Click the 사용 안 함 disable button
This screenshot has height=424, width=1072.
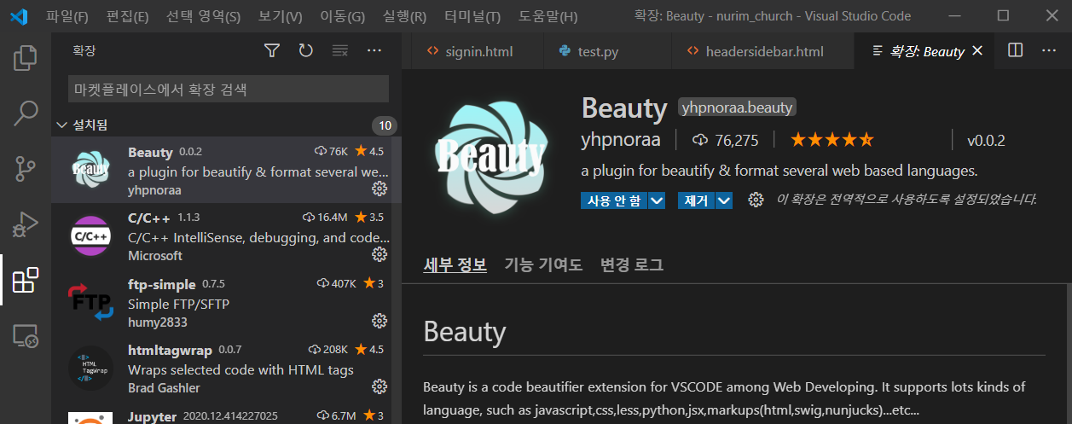614,200
